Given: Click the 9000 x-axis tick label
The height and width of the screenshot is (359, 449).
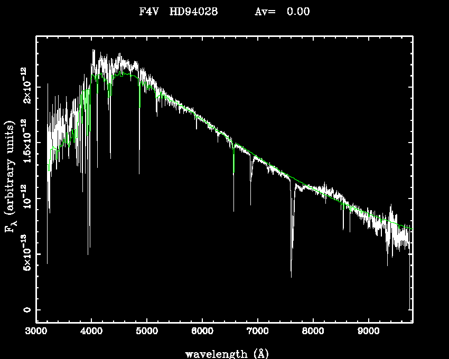Looking at the screenshot, I should point(368,332).
